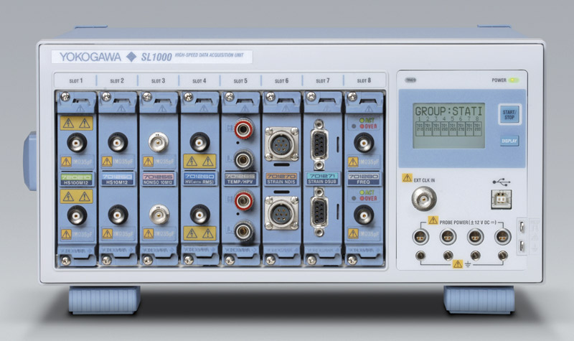Click the SLOT 6 label
The height and width of the screenshot is (341, 574).
[x=281, y=80]
